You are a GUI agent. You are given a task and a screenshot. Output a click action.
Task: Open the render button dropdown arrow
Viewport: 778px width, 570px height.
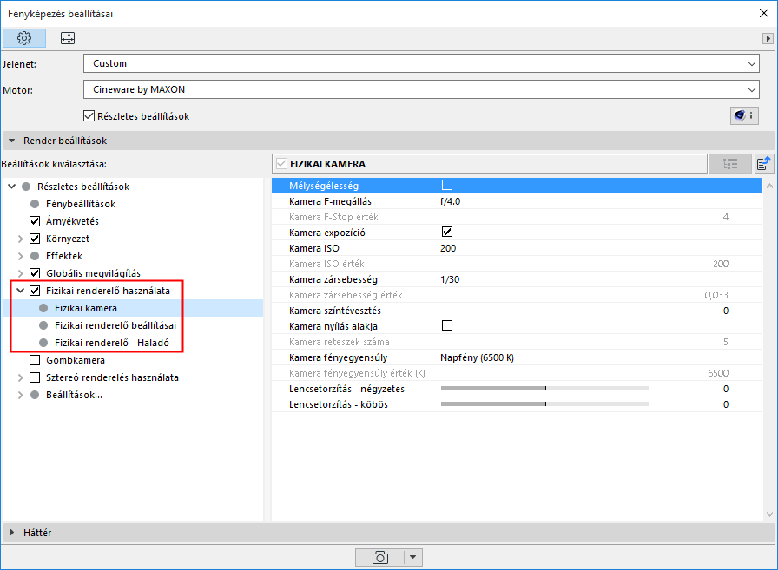(412, 557)
